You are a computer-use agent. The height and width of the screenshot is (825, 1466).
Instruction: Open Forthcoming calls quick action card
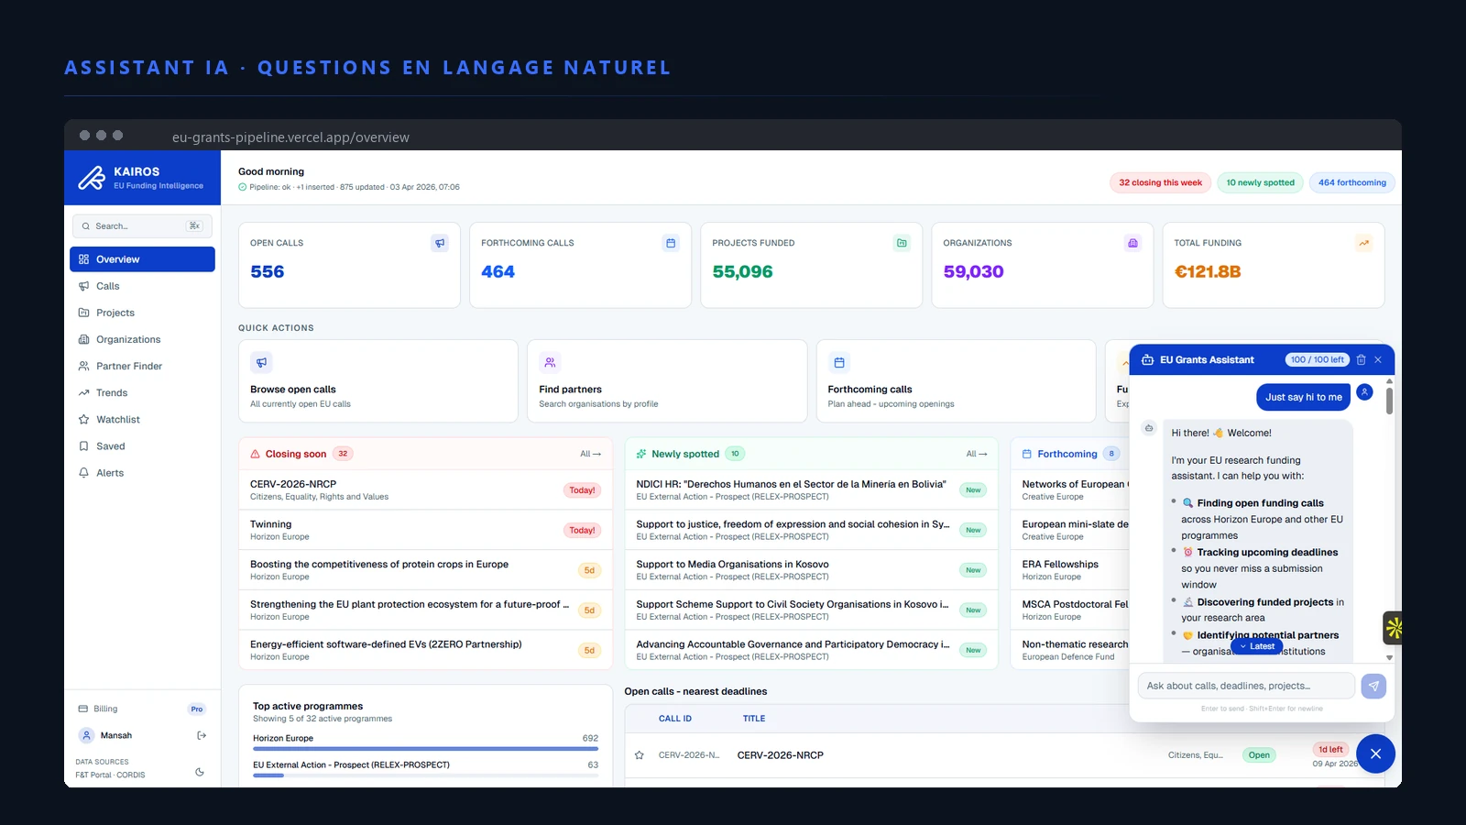coord(956,381)
